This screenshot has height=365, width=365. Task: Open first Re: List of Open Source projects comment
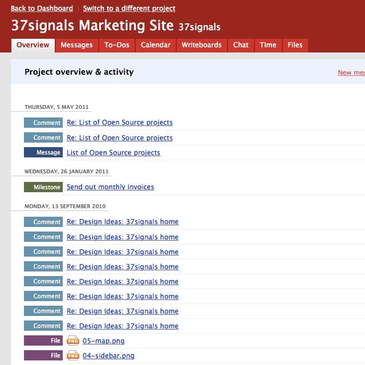tap(119, 123)
